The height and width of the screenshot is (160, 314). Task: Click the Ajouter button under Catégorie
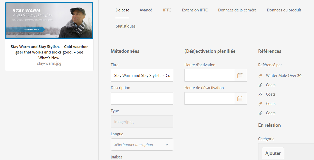point(273,153)
